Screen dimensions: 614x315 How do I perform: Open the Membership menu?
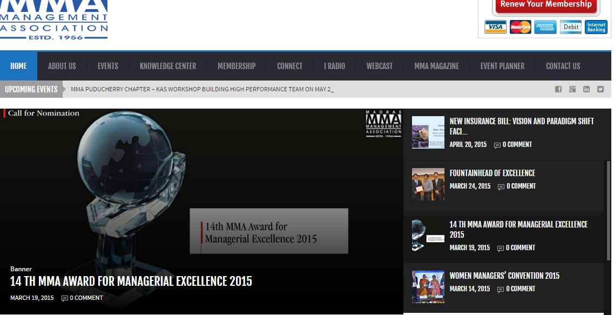point(237,66)
